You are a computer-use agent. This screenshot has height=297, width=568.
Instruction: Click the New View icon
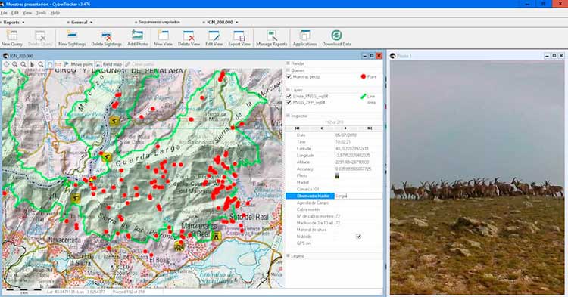pos(163,36)
